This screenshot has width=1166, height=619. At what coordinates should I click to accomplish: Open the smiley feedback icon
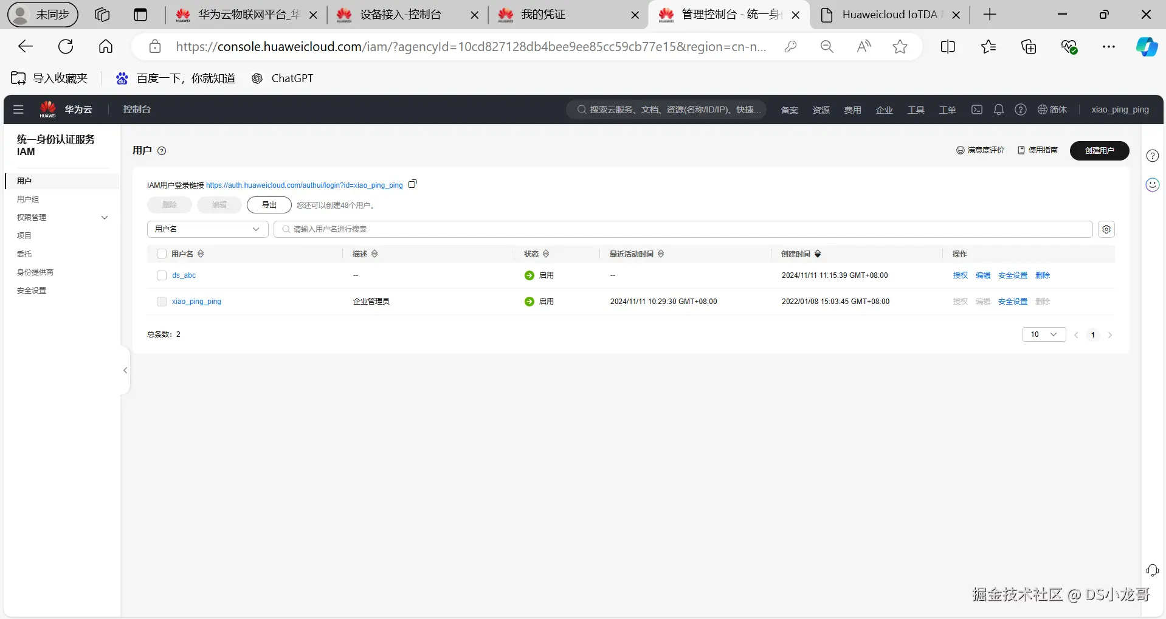pyautogui.click(x=1153, y=185)
